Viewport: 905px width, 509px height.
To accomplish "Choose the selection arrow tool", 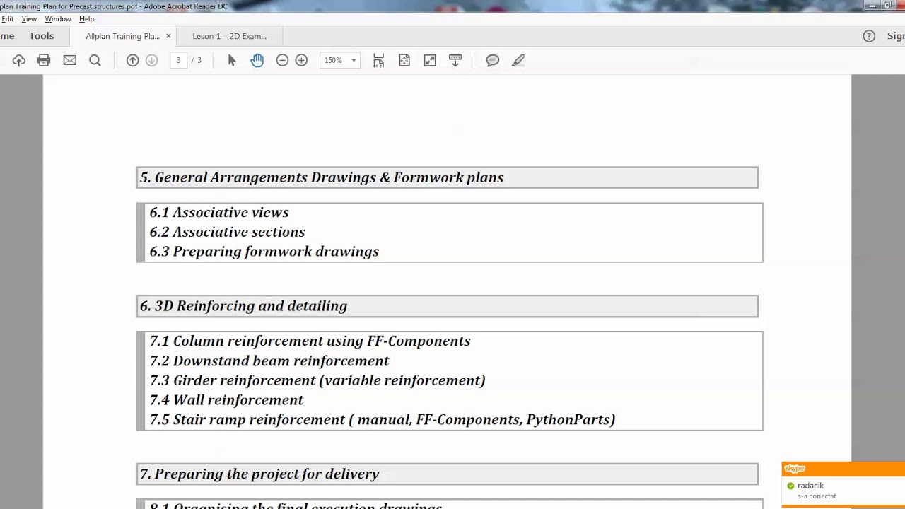I will click(231, 61).
